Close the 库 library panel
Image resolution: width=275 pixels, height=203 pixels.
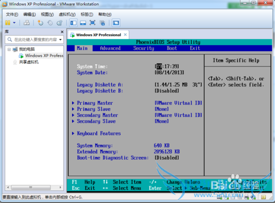pos(62,32)
